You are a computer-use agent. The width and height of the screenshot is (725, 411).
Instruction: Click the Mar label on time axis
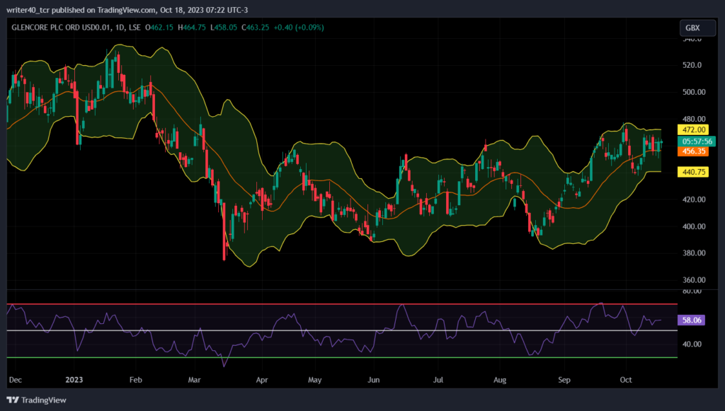point(194,380)
